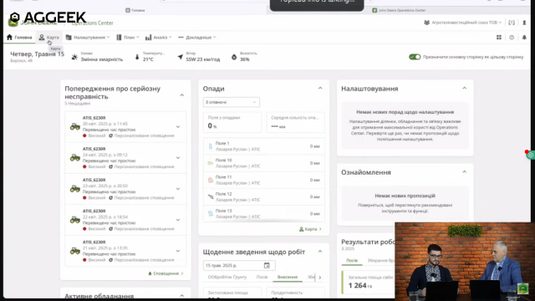Collapse the Ознайомлення panel

pos(465,171)
